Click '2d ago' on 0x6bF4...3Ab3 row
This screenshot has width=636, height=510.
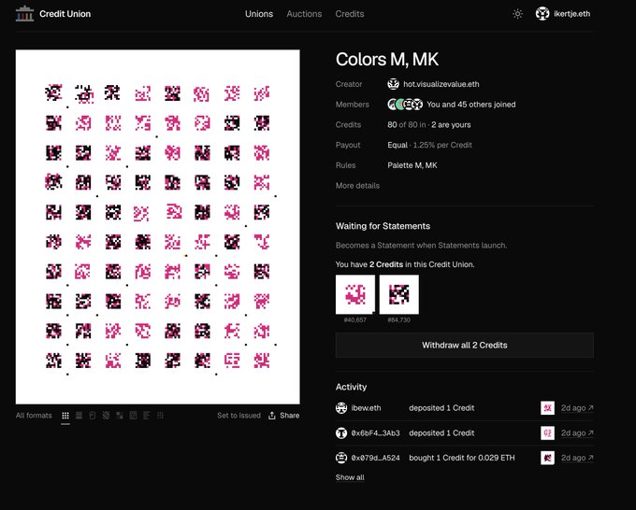coord(573,433)
